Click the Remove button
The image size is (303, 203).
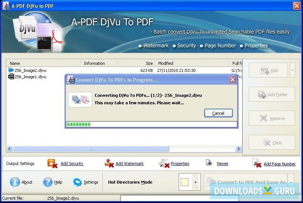coord(272,118)
